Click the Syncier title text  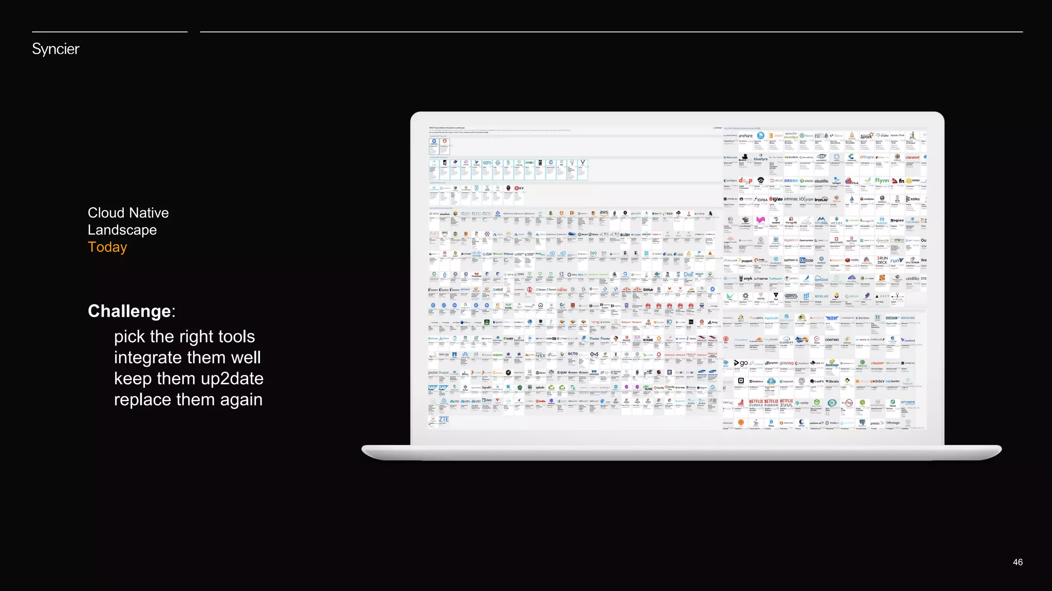(x=55, y=49)
